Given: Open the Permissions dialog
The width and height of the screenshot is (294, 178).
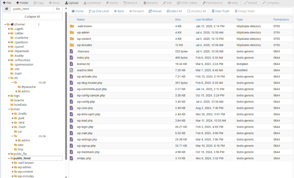Looking at the screenshot, I should [212, 3].
